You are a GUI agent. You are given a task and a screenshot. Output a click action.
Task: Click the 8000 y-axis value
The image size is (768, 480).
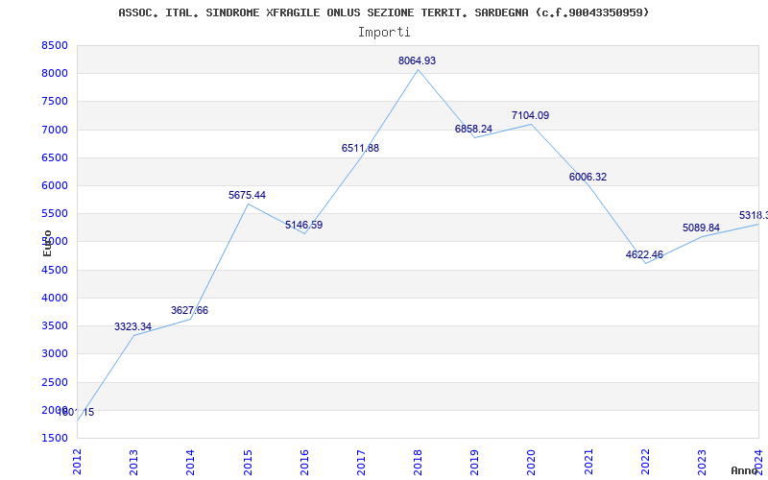[55, 74]
